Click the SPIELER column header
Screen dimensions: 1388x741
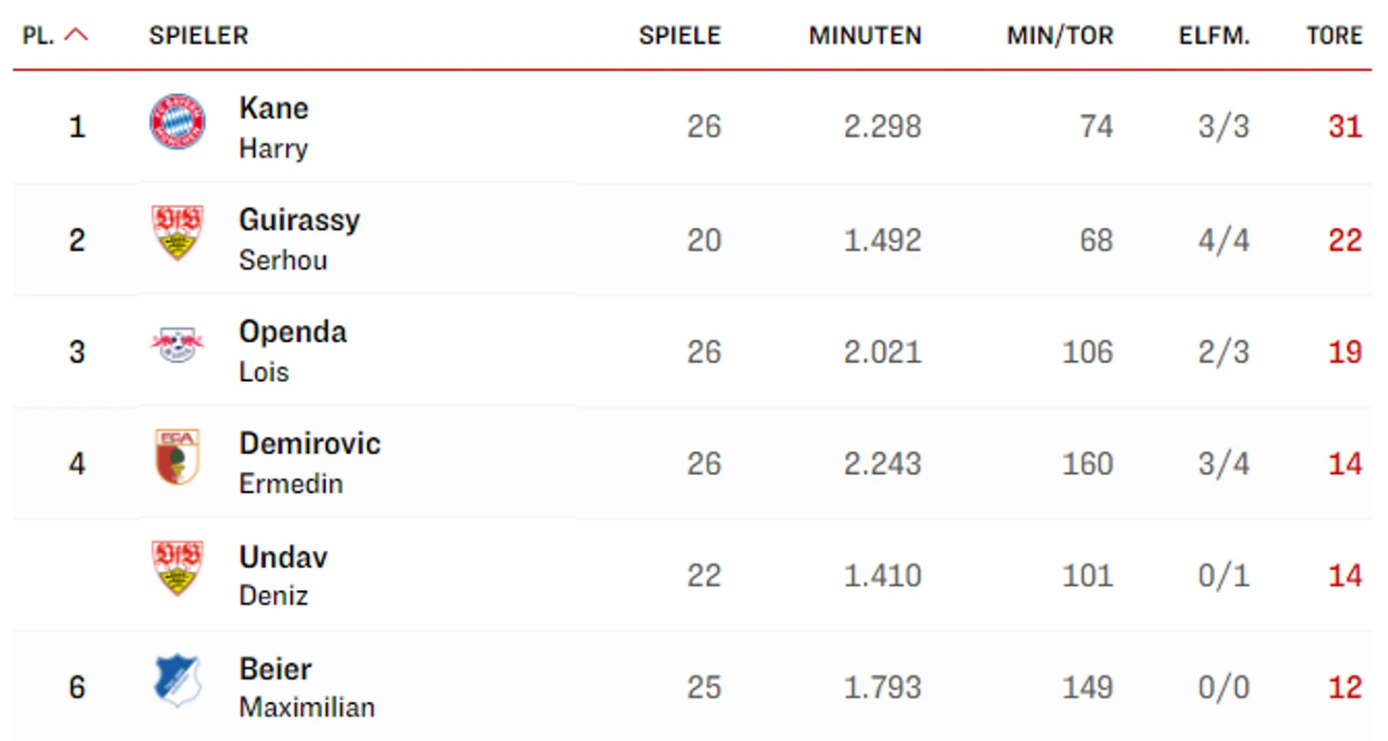[x=199, y=36]
